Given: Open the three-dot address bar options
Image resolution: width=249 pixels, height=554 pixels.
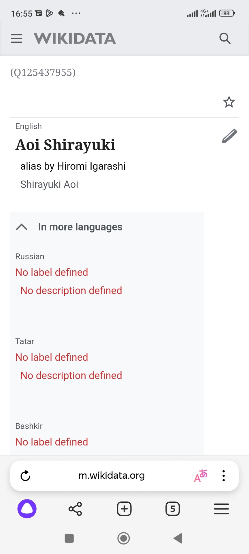Looking at the screenshot, I should (224, 476).
